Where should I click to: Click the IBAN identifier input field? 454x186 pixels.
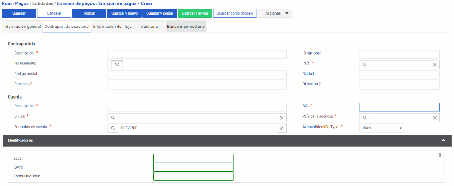pyautogui.click(x=193, y=167)
